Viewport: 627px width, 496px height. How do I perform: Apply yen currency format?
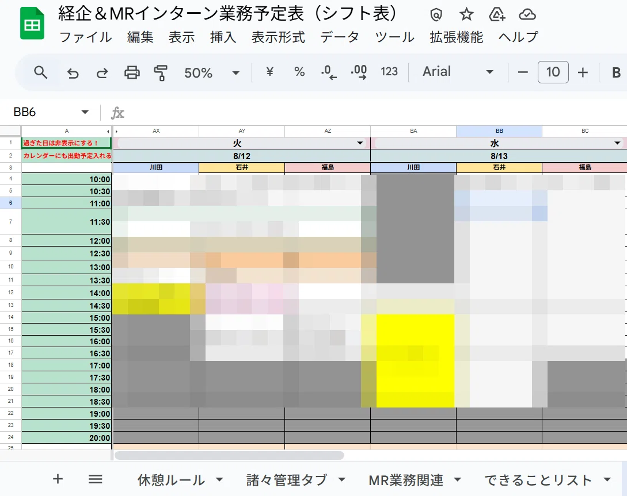[x=270, y=72]
